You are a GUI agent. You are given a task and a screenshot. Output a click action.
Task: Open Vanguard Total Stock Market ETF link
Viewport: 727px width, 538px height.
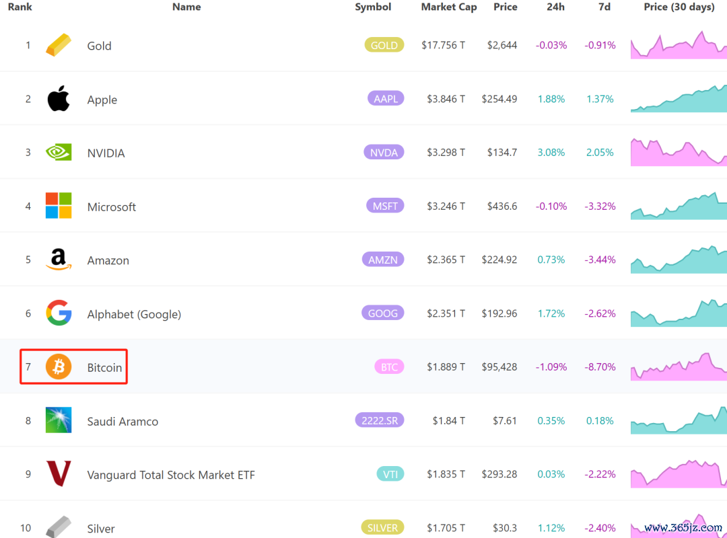(x=171, y=475)
